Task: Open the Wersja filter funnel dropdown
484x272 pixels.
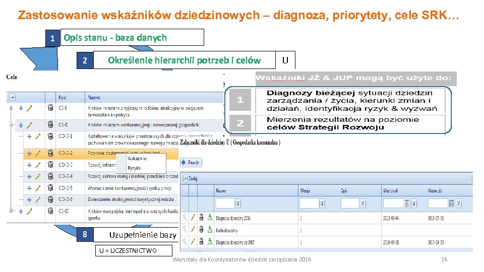Action: [x=322, y=203]
